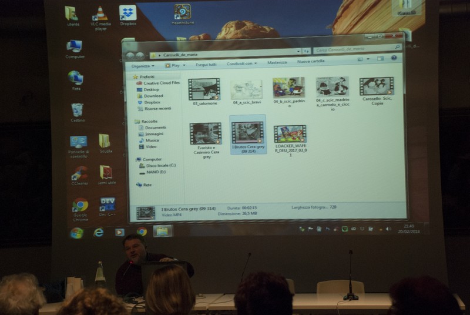The image size is (470, 315).
Task: Click Masterizza in the toolbar
Action: point(277,62)
